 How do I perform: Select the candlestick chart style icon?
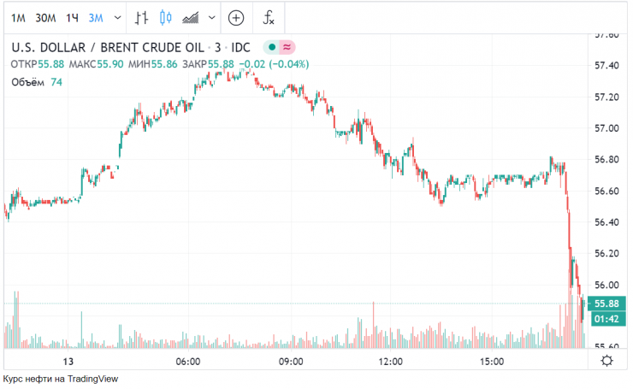(166, 17)
